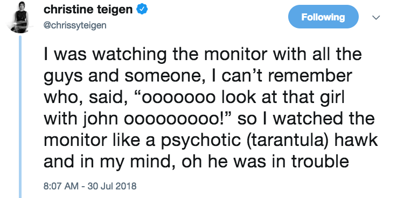Click the word "psychotic" in the tweet
This screenshot has width=397, height=198.
coord(200,140)
